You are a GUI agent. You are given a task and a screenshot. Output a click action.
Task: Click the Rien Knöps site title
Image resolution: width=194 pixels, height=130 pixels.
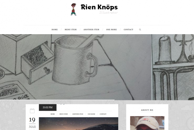(99, 7)
